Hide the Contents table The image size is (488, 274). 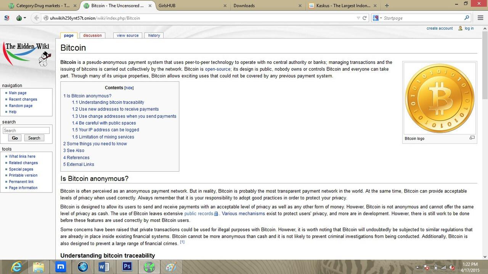point(129,88)
